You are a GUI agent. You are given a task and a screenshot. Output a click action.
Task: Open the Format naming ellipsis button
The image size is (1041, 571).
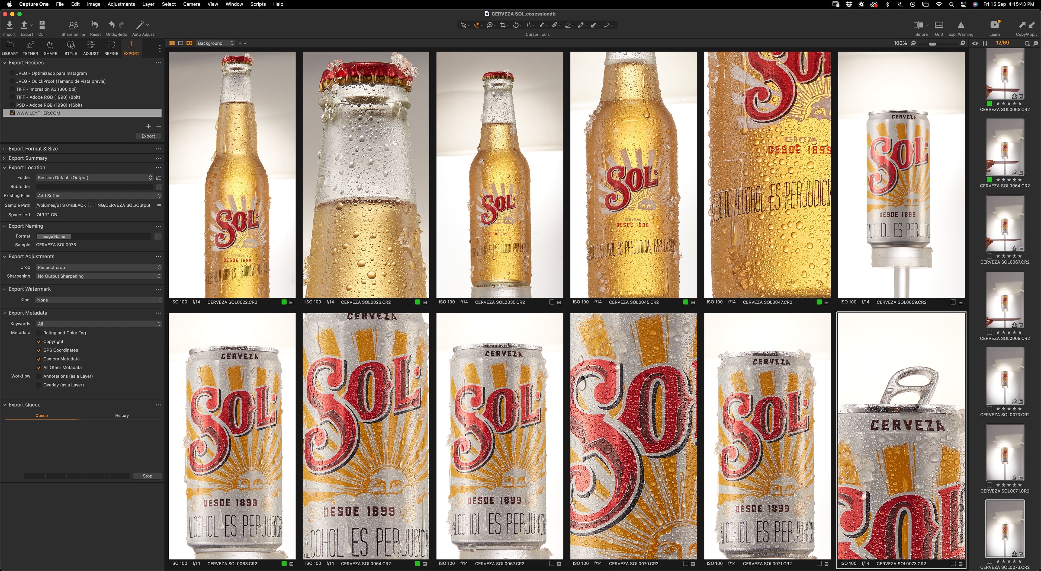158,237
